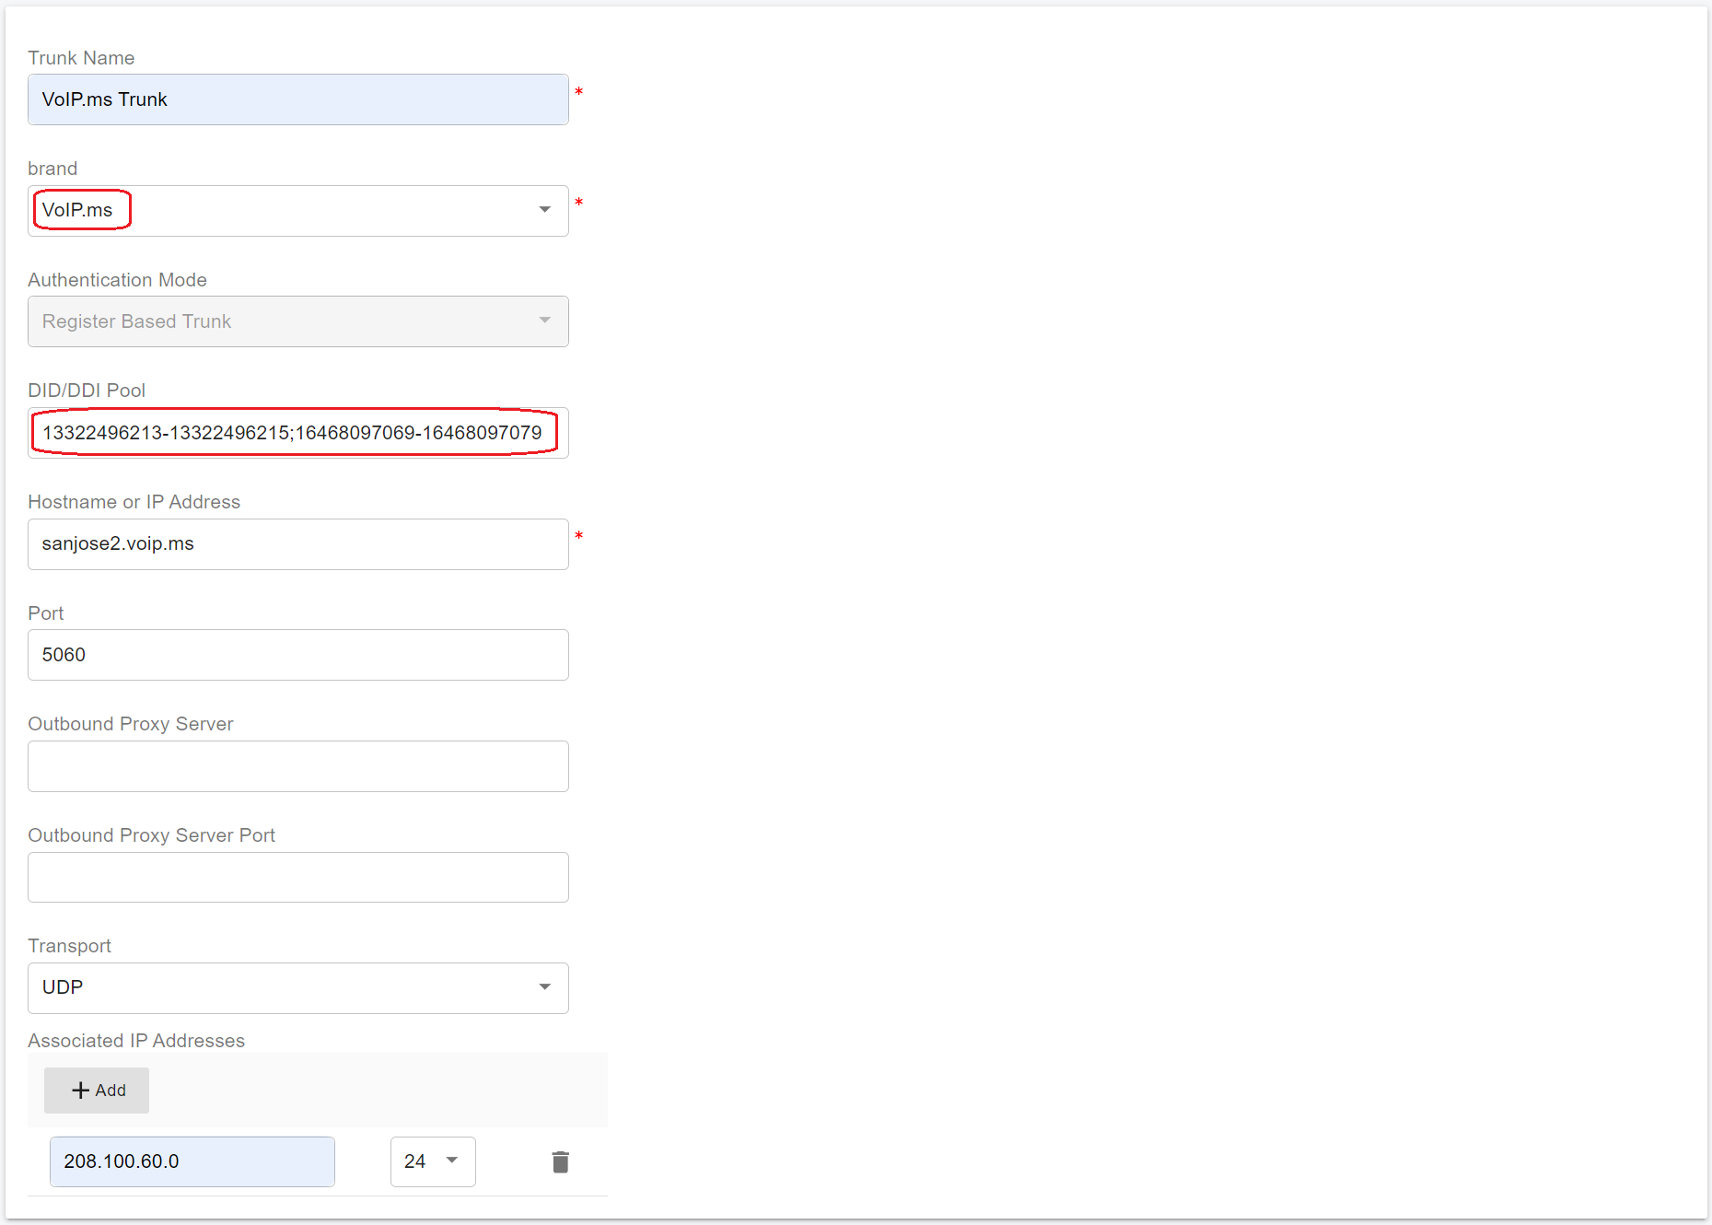Click the 'Associated IP Addresses' heading
This screenshot has height=1225, width=1712.
tap(136, 1041)
